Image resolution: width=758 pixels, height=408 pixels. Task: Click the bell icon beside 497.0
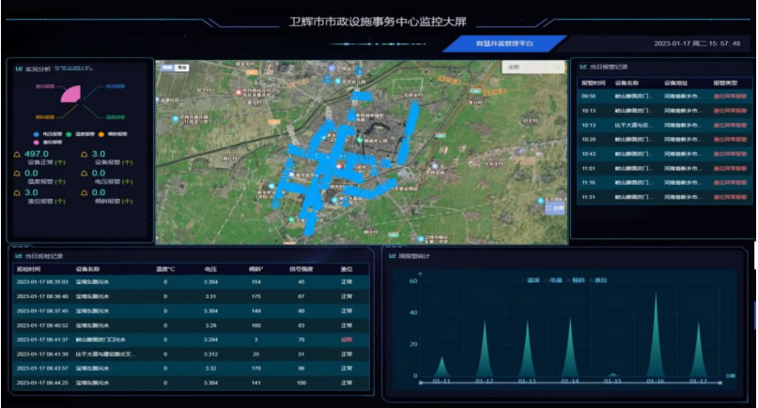17,155
